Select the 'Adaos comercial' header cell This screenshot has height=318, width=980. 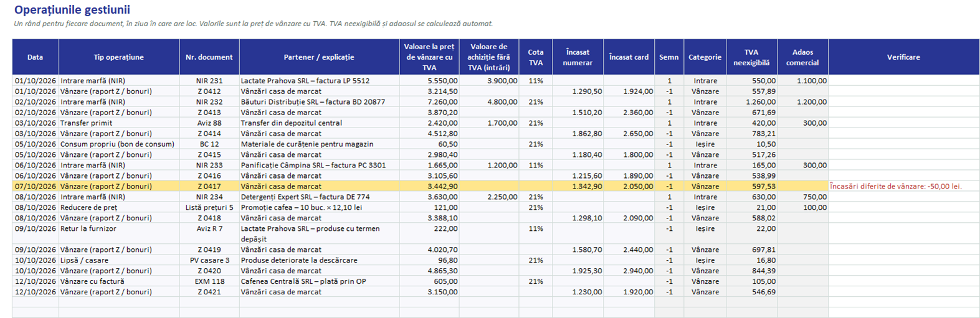pos(803,57)
